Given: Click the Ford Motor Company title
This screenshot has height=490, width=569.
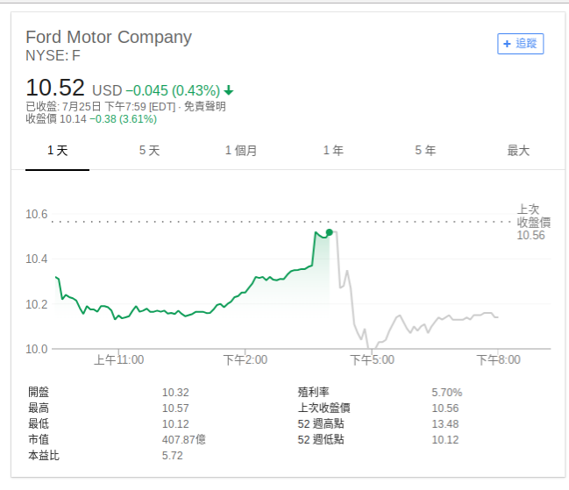Looking at the screenshot, I should click(x=109, y=37).
